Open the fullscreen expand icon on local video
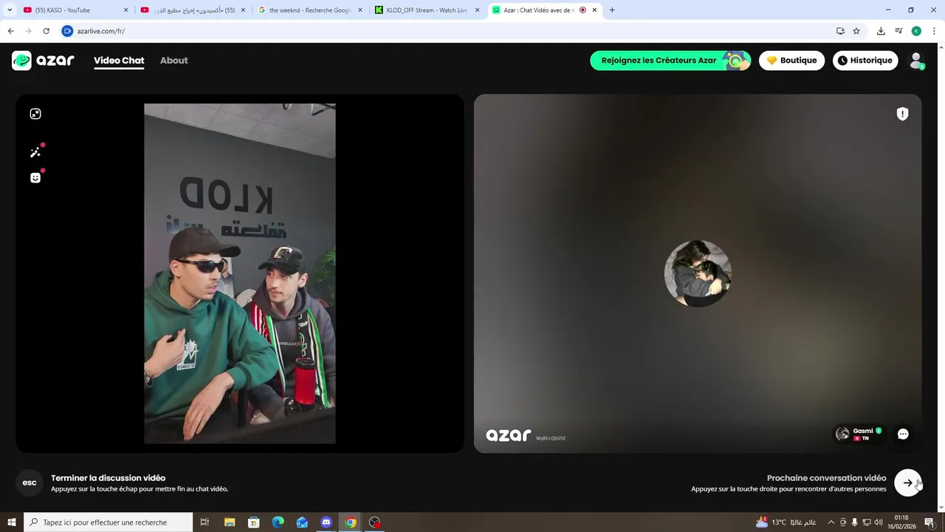The image size is (945, 532). click(35, 114)
